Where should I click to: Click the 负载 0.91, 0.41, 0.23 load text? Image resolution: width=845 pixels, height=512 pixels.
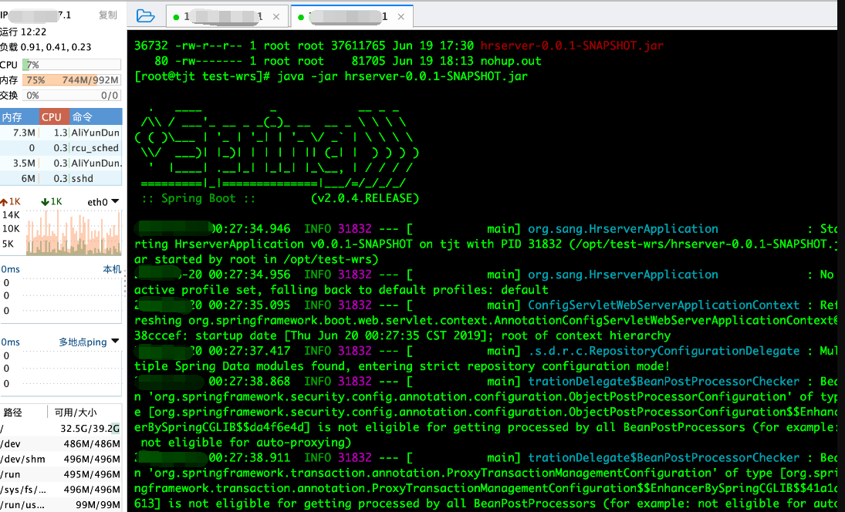point(46,47)
